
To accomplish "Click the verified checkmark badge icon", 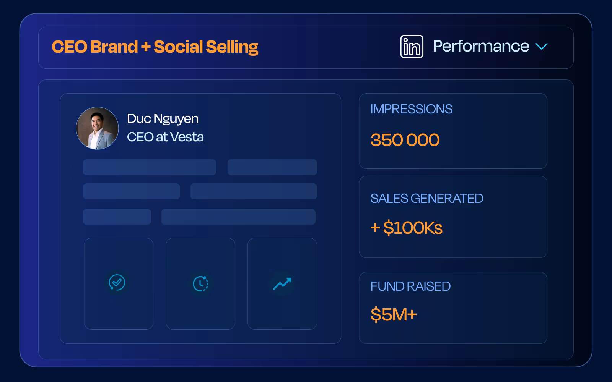I will pyautogui.click(x=117, y=283).
